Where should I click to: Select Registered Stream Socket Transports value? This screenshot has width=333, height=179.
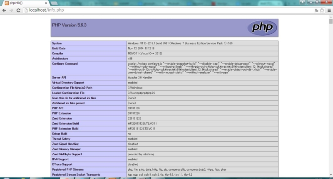(x=160, y=174)
